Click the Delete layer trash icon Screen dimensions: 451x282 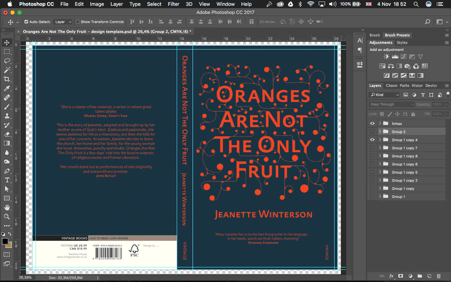pyautogui.click(x=438, y=276)
